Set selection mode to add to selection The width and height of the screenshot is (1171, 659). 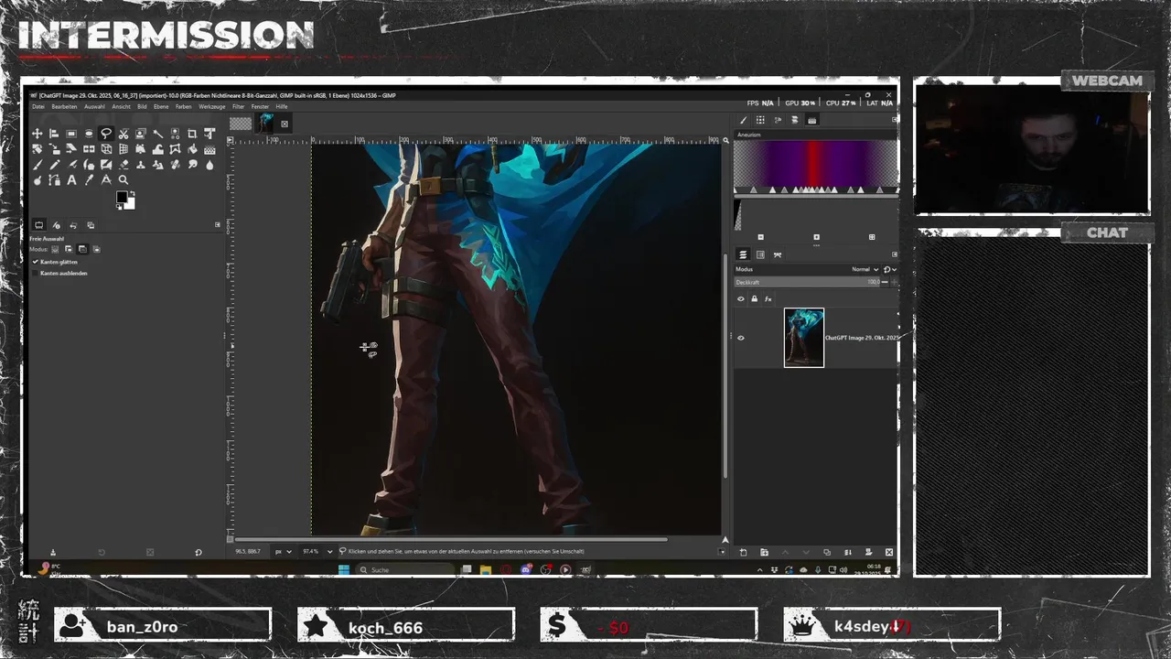tap(69, 249)
